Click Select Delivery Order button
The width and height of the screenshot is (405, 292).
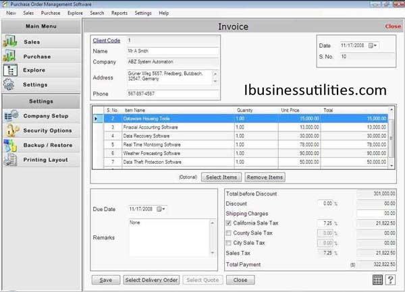point(151,280)
